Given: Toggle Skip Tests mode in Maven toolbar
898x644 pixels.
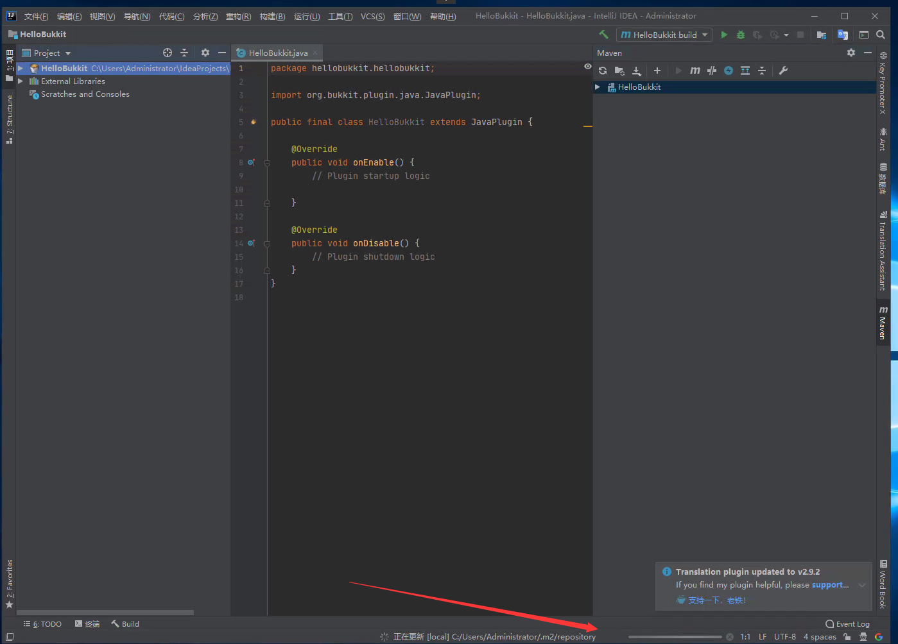Looking at the screenshot, I should click(729, 71).
